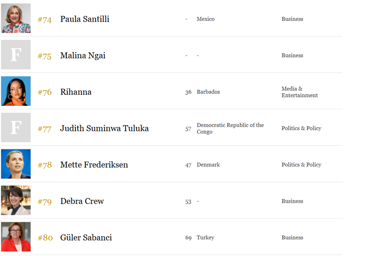Click Politics & Policy in the Denmark row

(x=301, y=165)
